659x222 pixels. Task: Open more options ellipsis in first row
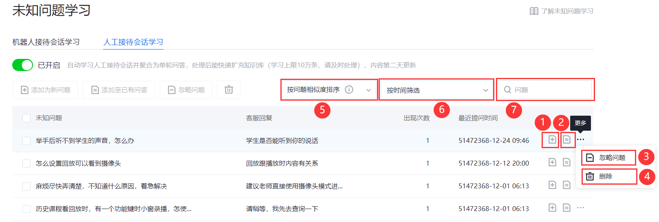tap(580, 140)
